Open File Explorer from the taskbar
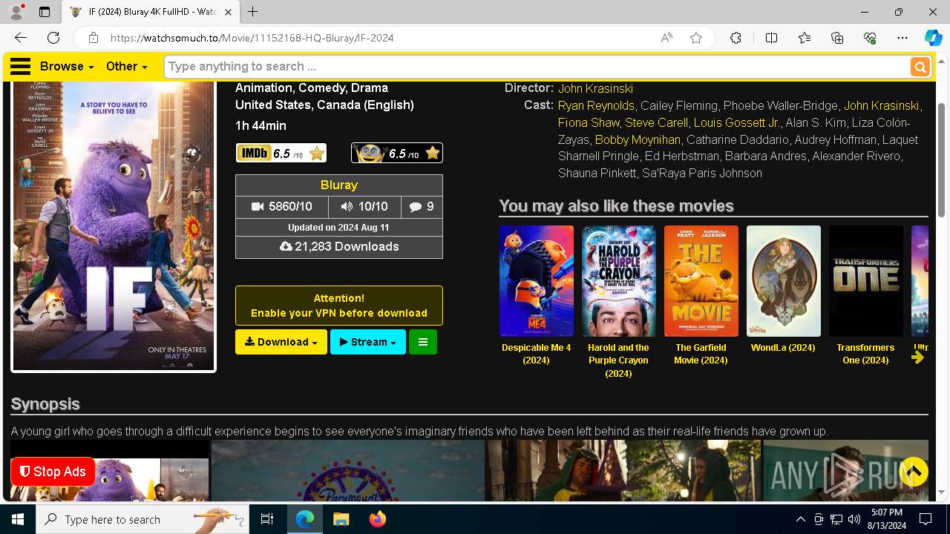This screenshot has width=950, height=534. coord(341,520)
